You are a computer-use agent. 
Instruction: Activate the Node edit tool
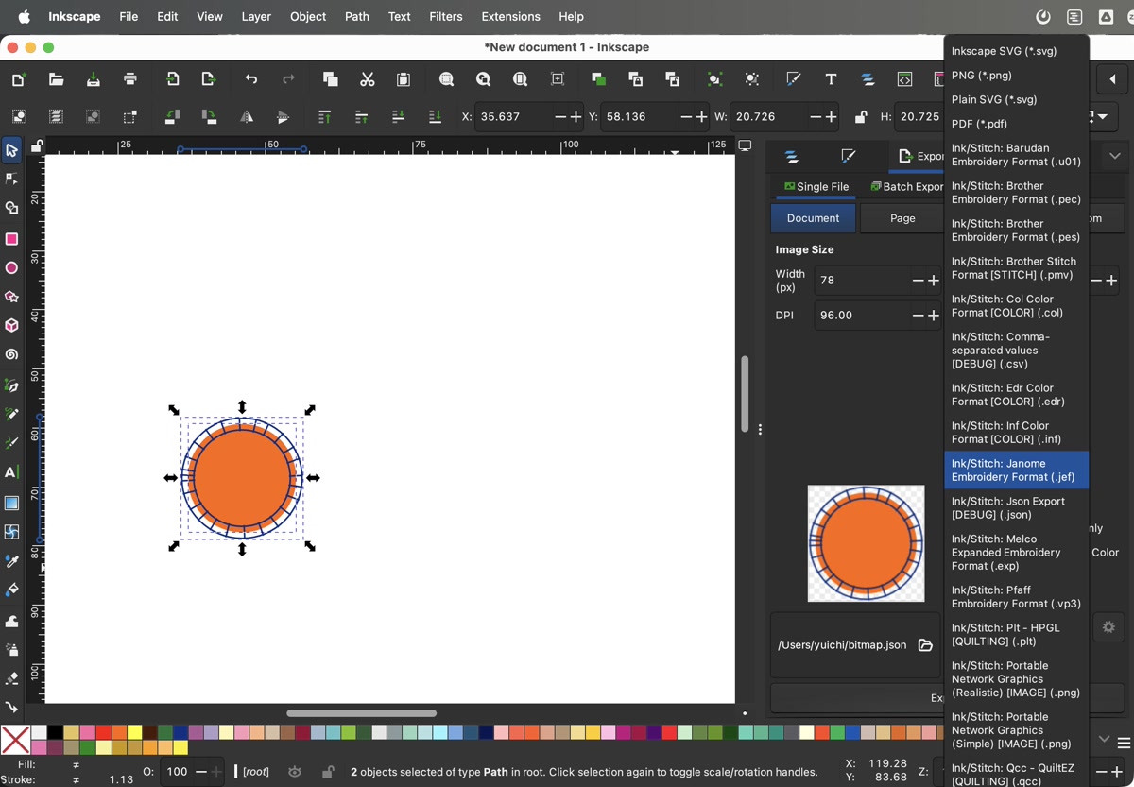point(11,179)
